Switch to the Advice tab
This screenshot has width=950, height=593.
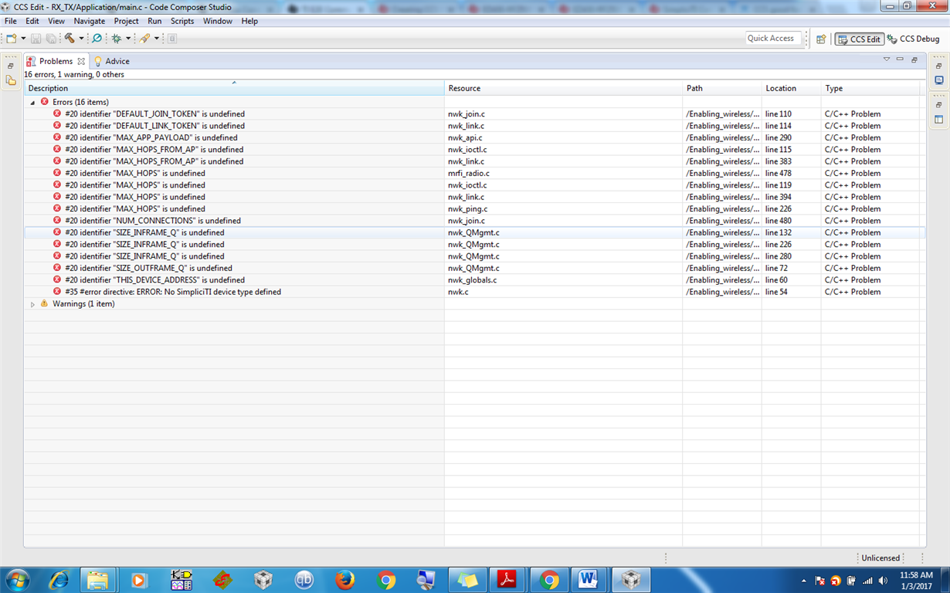coord(112,61)
